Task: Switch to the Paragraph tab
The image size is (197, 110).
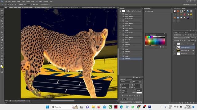Action: click(129, 79)
